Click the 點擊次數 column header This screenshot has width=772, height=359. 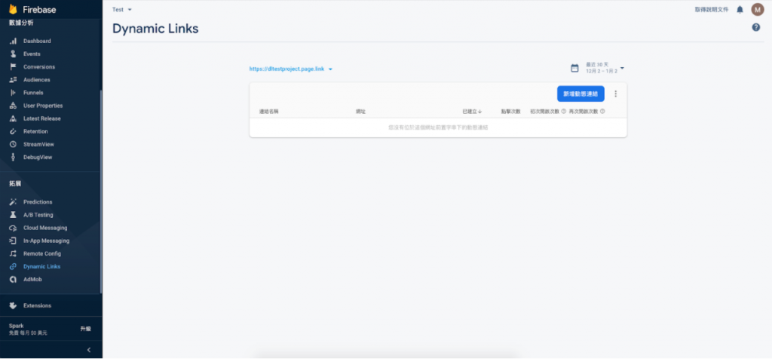[x=510, y=112]
